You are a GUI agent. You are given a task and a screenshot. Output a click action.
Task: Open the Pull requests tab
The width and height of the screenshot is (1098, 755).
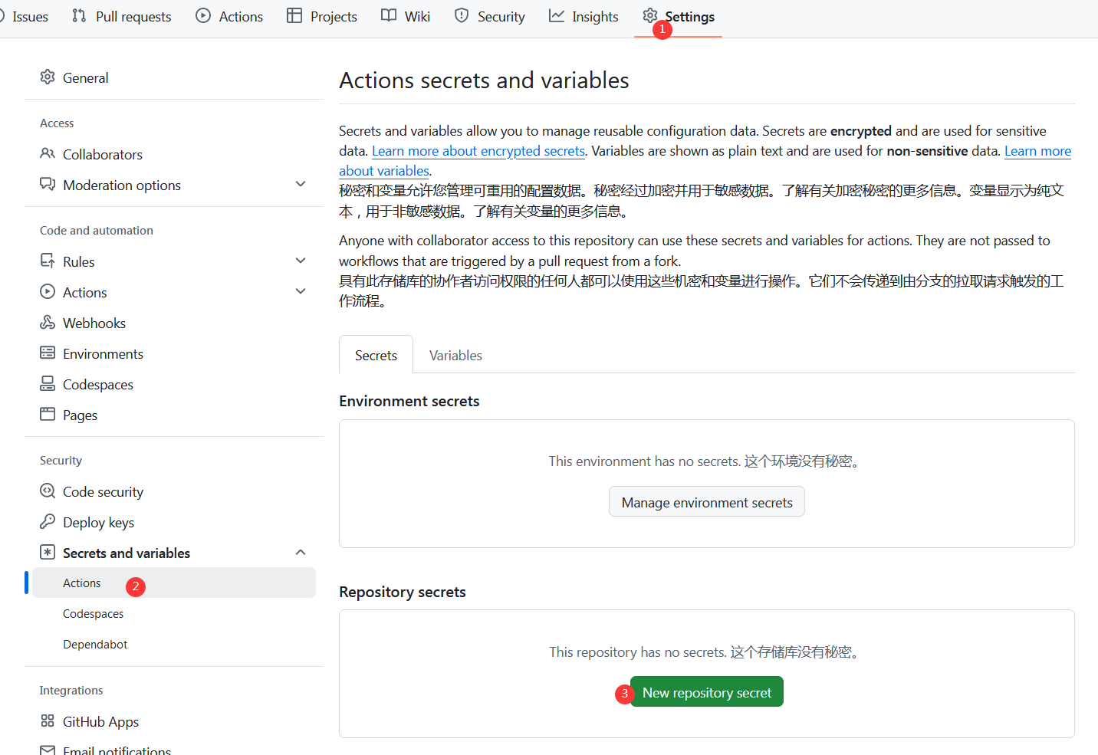[121, 16]
